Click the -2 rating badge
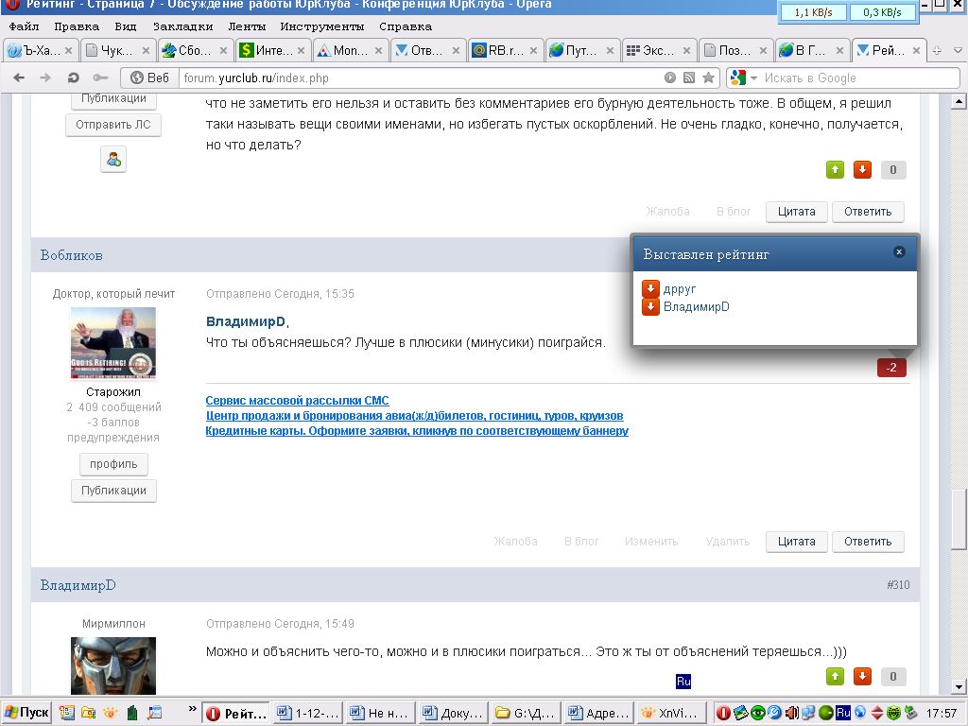Viewport: 968px width, 726px height. (891, 367)
